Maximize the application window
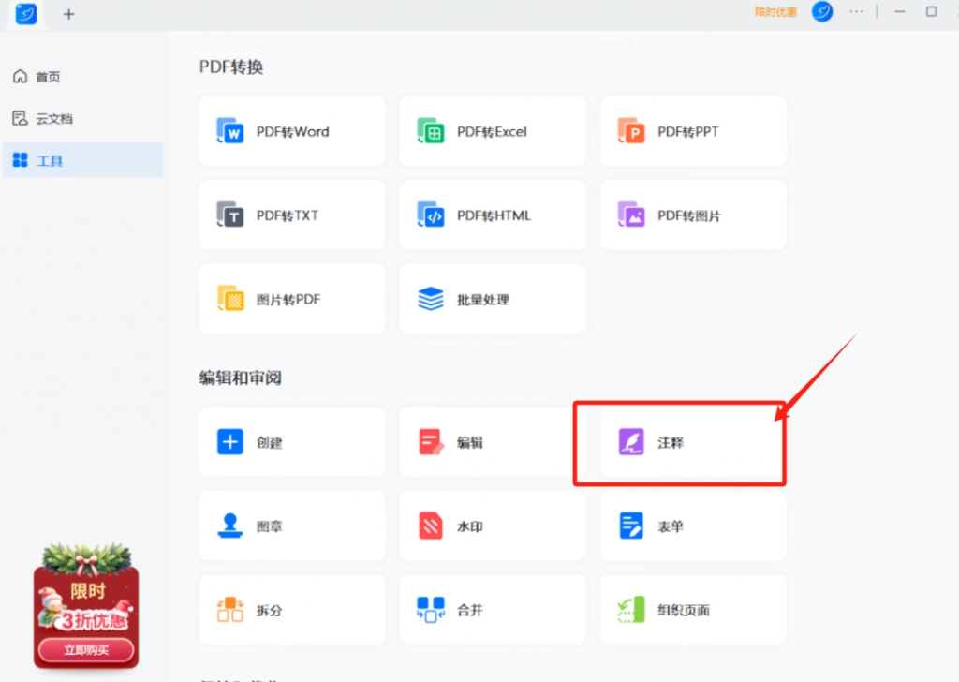The height and width of the screenshot is (682, 959). coord(931,11)
